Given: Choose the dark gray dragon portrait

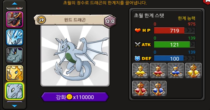Looking at the screenshot, I should (x=14, y=55).
